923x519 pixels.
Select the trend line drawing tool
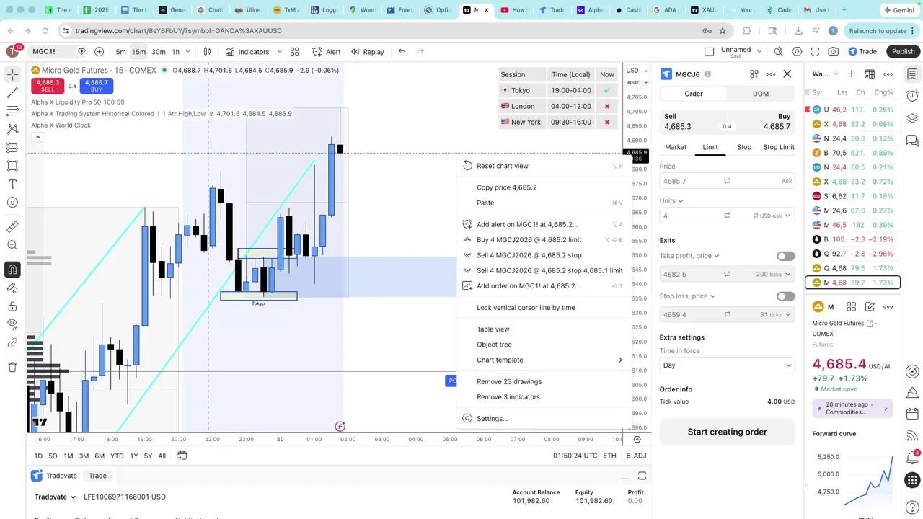click(x=12, y=93)
